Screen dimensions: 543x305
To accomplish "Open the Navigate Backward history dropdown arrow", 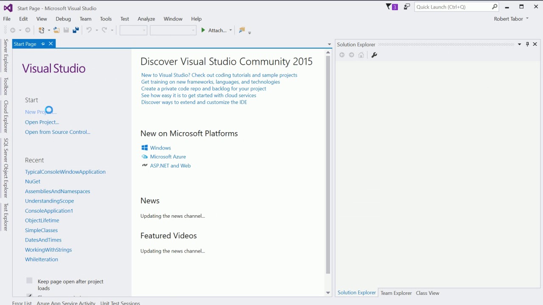I will click(20, 30).
